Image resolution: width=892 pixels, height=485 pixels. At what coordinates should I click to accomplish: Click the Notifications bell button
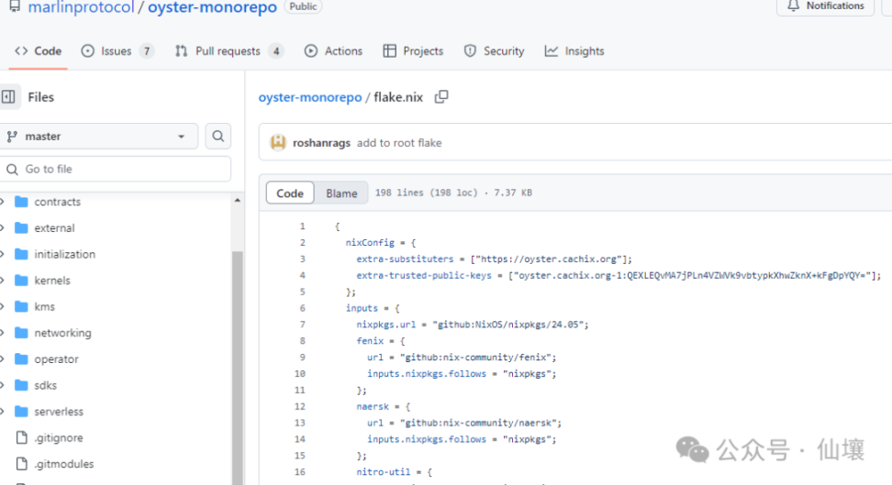point(825,6)
